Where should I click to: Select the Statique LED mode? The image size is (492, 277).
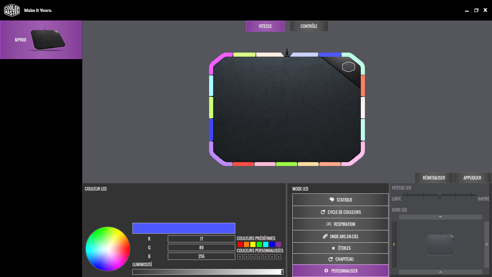click(340, 200)
